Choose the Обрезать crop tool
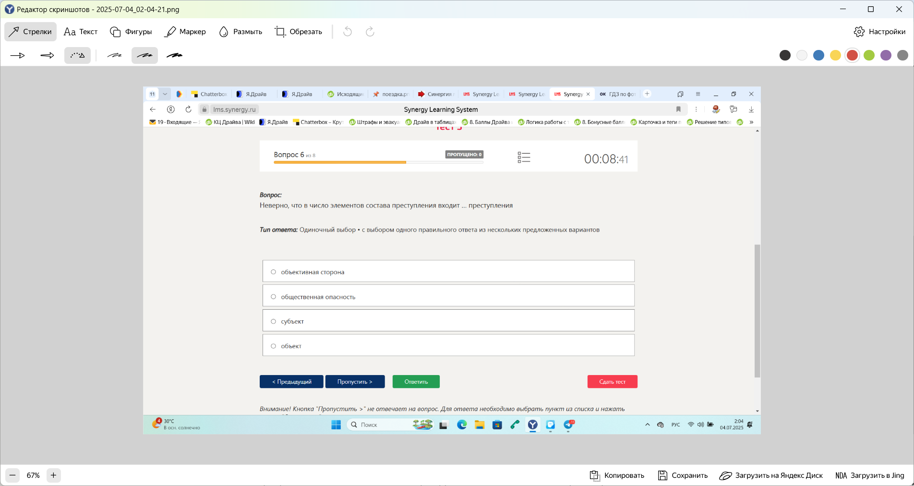 coord(298,32)
